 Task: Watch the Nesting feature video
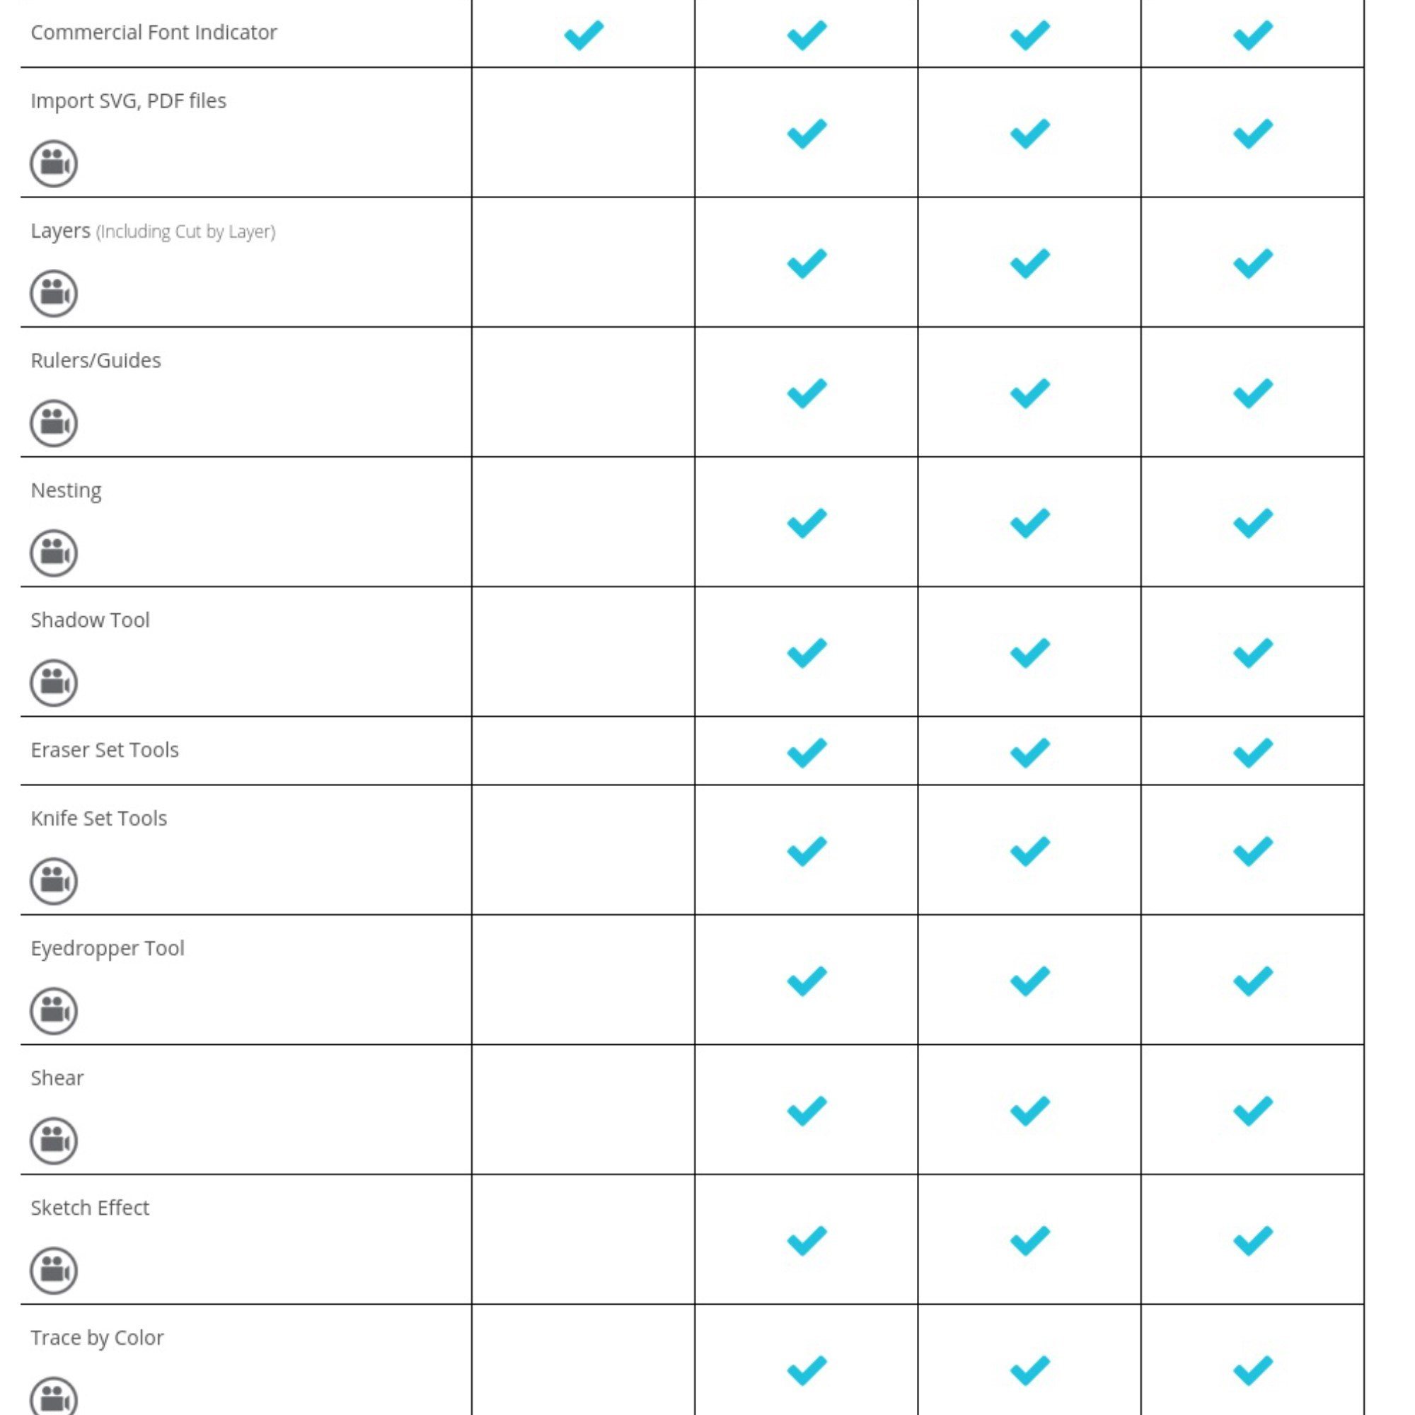click(54, 553)
